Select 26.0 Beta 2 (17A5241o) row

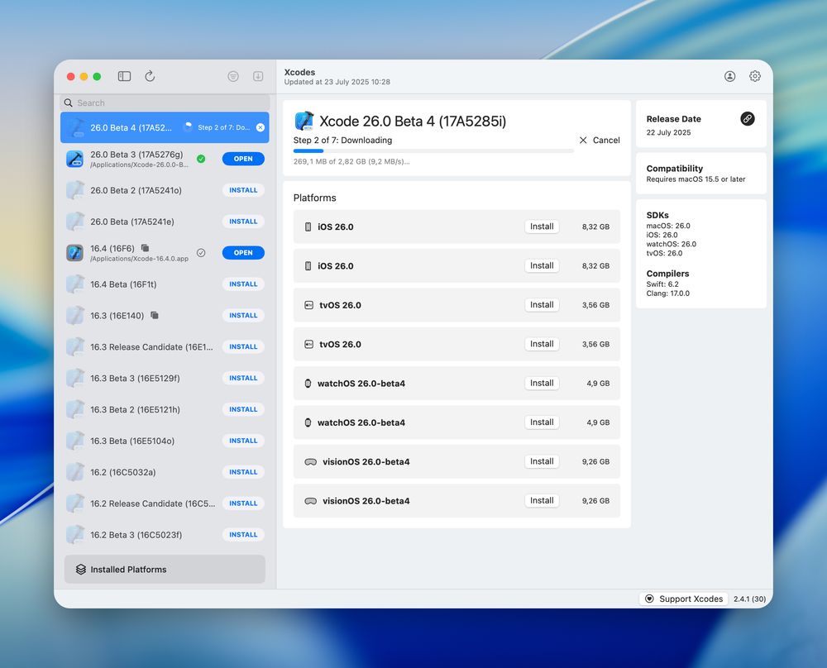[165, 190]
